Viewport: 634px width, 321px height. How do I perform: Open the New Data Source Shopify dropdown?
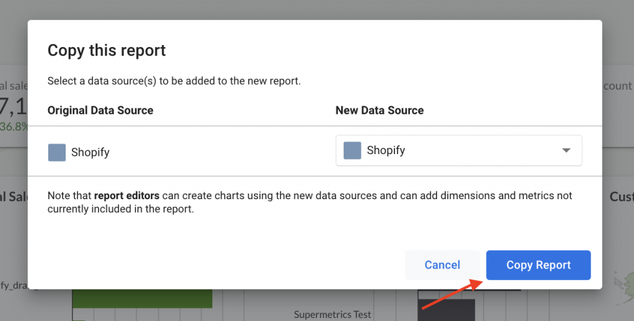click(x=459, y=150)
